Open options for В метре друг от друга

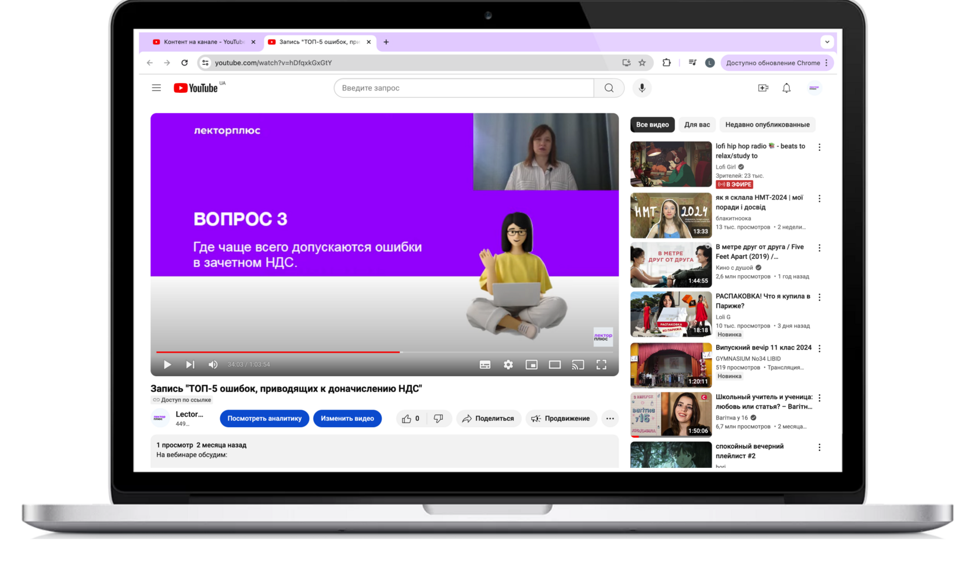(820, 248)
